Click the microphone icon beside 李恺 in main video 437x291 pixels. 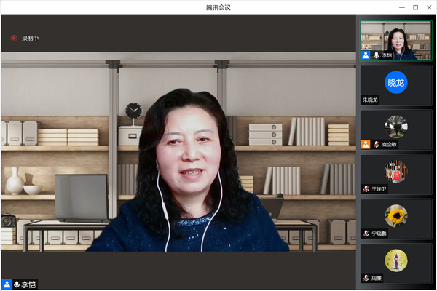point(16,284)
